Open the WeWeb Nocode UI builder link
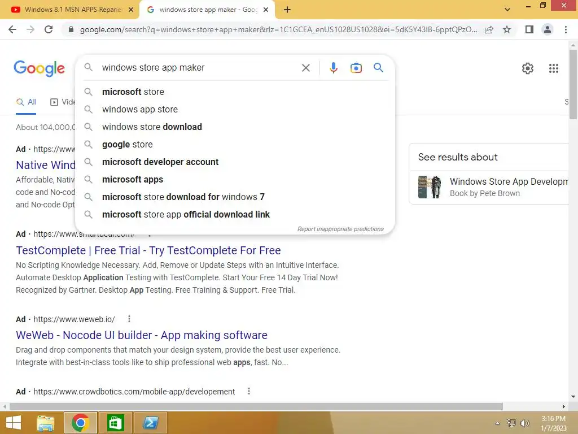Image resolution: width=578 pixels, height=434 pixels. pos(142,335)
